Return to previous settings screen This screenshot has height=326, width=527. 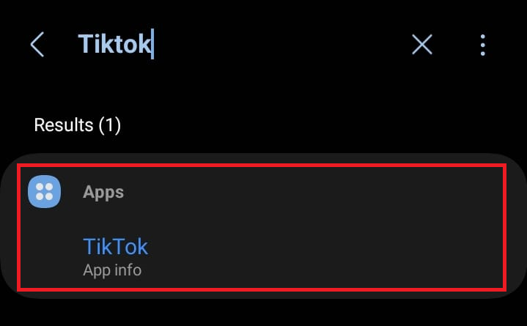37,45
